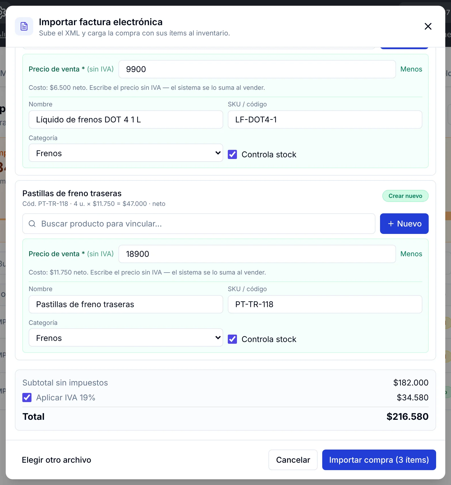Focus the Buscar producto para vincular field
Screen dimensions: 451x485
coord(199,224)
